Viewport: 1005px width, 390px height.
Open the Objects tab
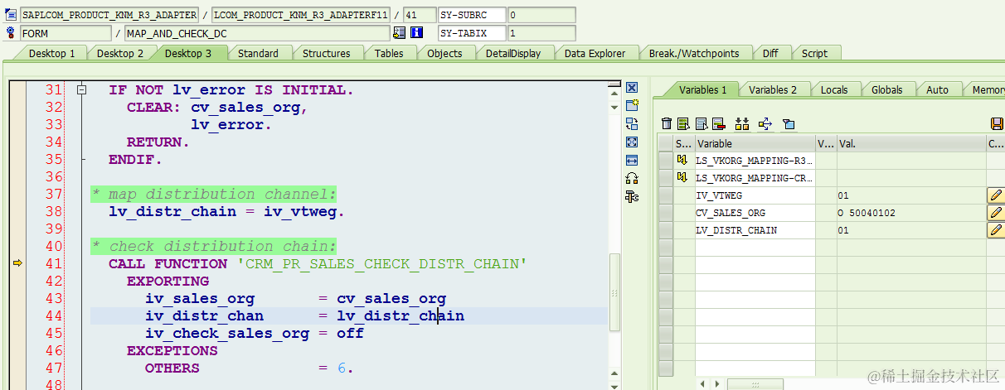coord(444,53)
